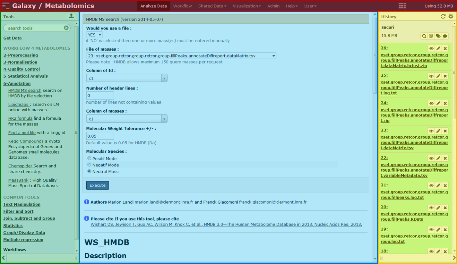Click the upload data icon in Tools panel

pyautogui.click(x=71, y=16)
